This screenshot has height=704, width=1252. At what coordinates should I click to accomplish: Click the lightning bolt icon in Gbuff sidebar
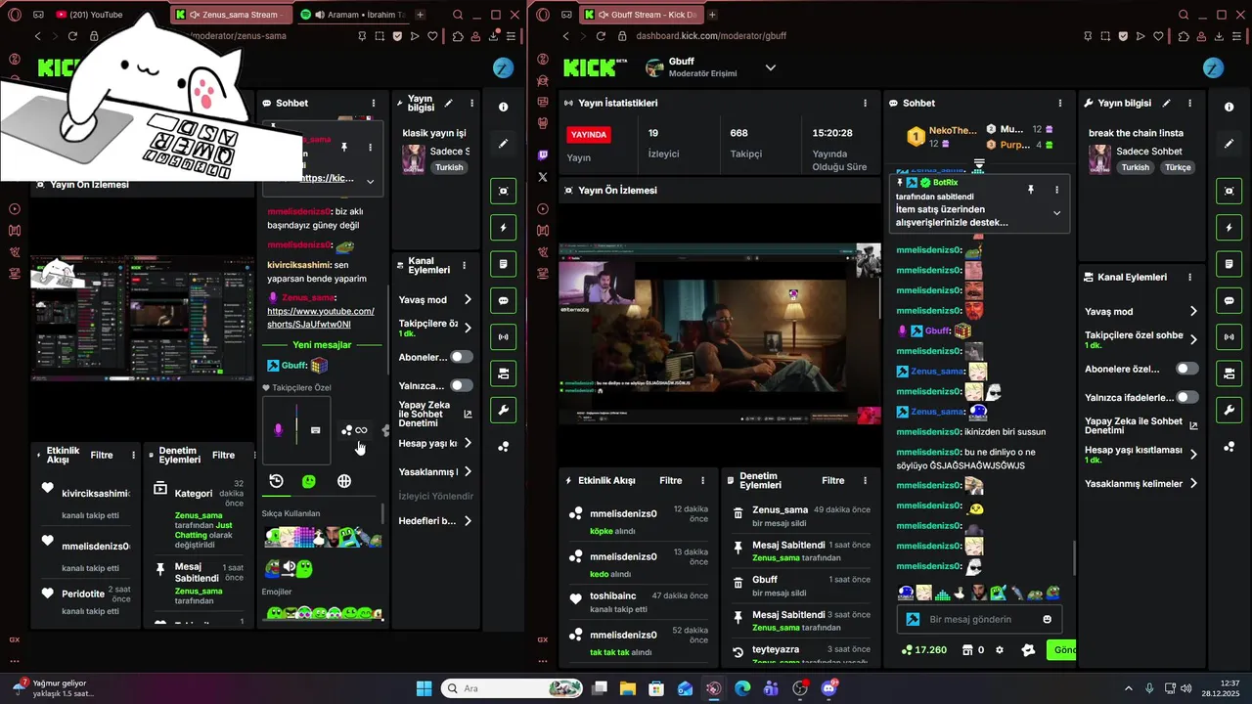[1229, 228]
